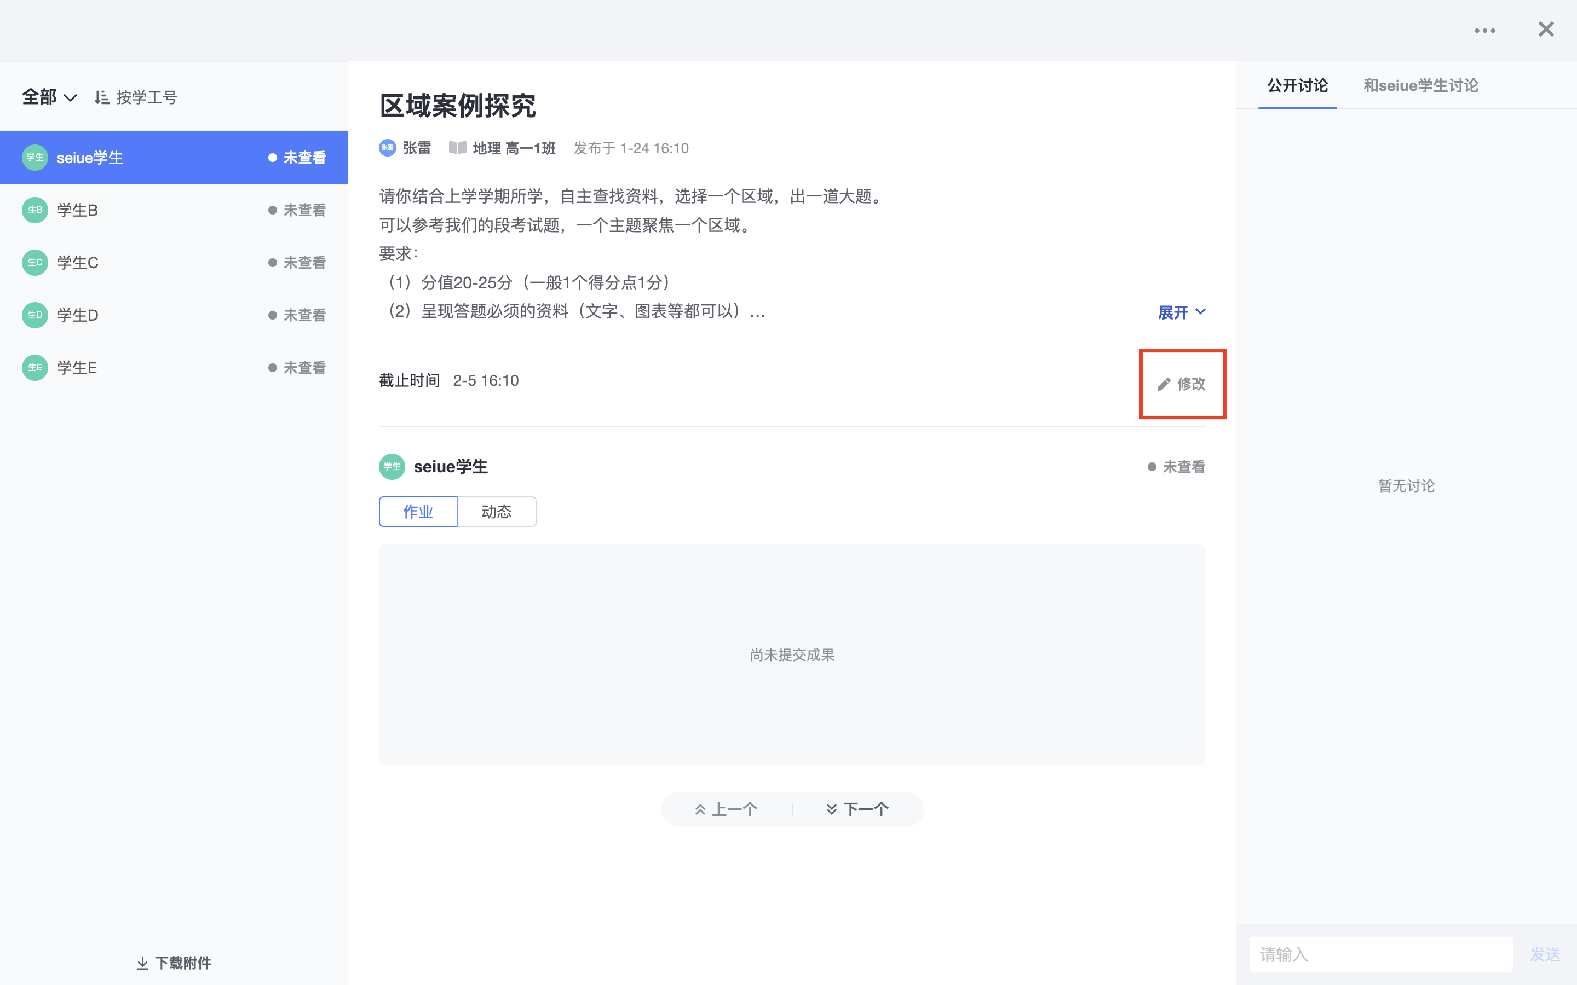Screen dimensions: 1577x985
Task: Close the assignment detail panel
Action: point(1546,30)
